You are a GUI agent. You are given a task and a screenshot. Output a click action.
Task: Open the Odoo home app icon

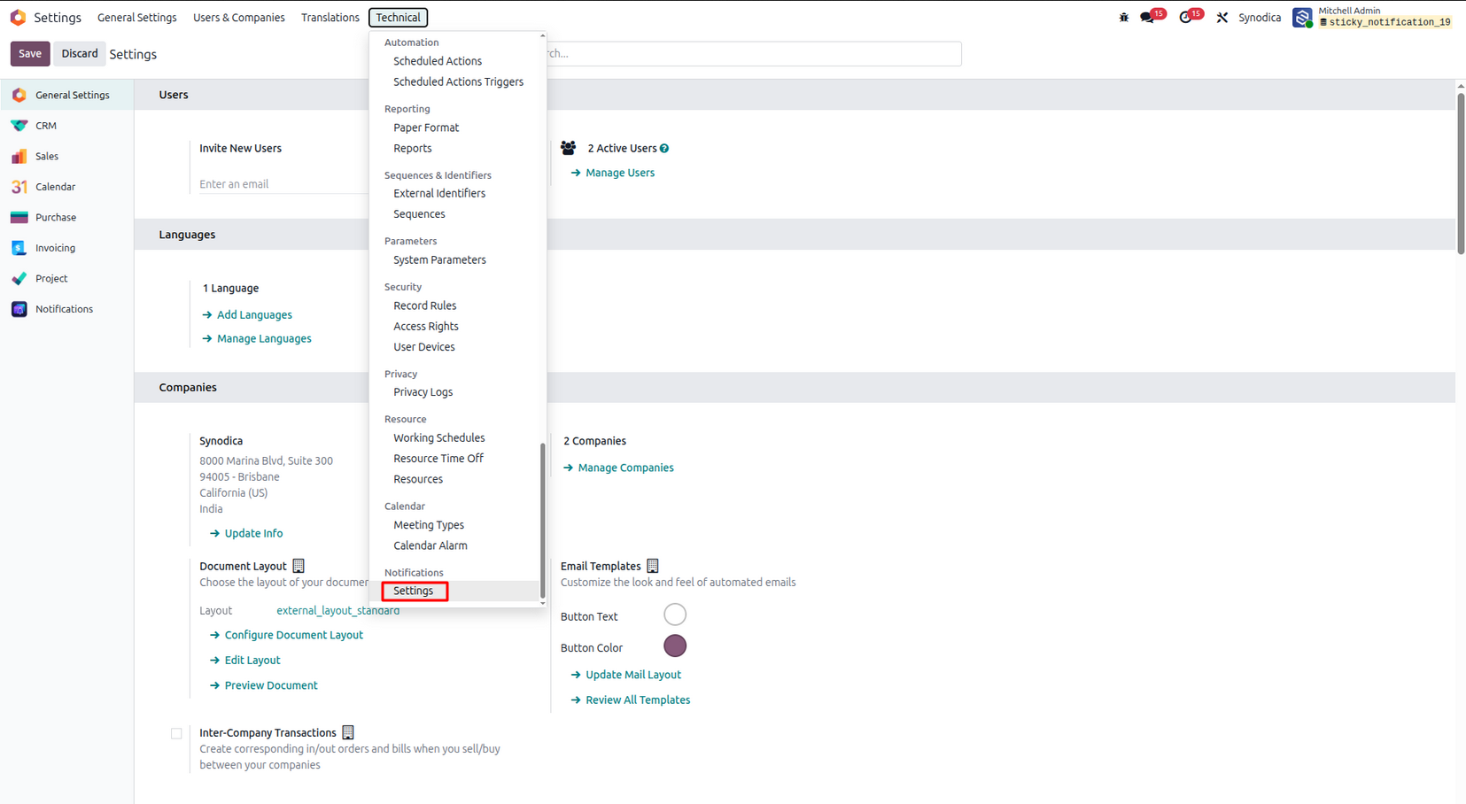18,18
